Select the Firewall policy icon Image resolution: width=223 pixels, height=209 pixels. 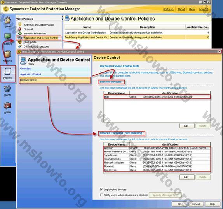point(20,29)
